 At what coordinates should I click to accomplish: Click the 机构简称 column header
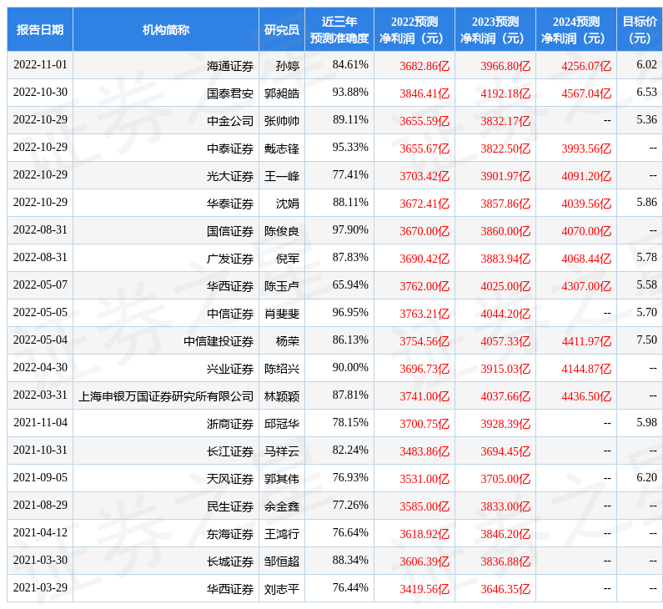166,29
